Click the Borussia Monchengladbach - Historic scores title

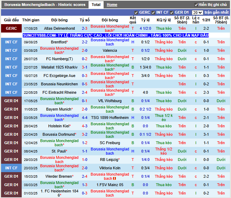45,5
